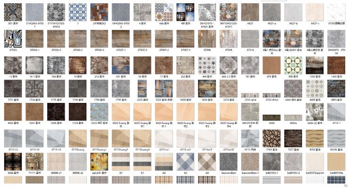Click the '2222 副本' narrow sunset image thumbnail
This screenshot has height=188, width=348.
click(x=142, y=88)
